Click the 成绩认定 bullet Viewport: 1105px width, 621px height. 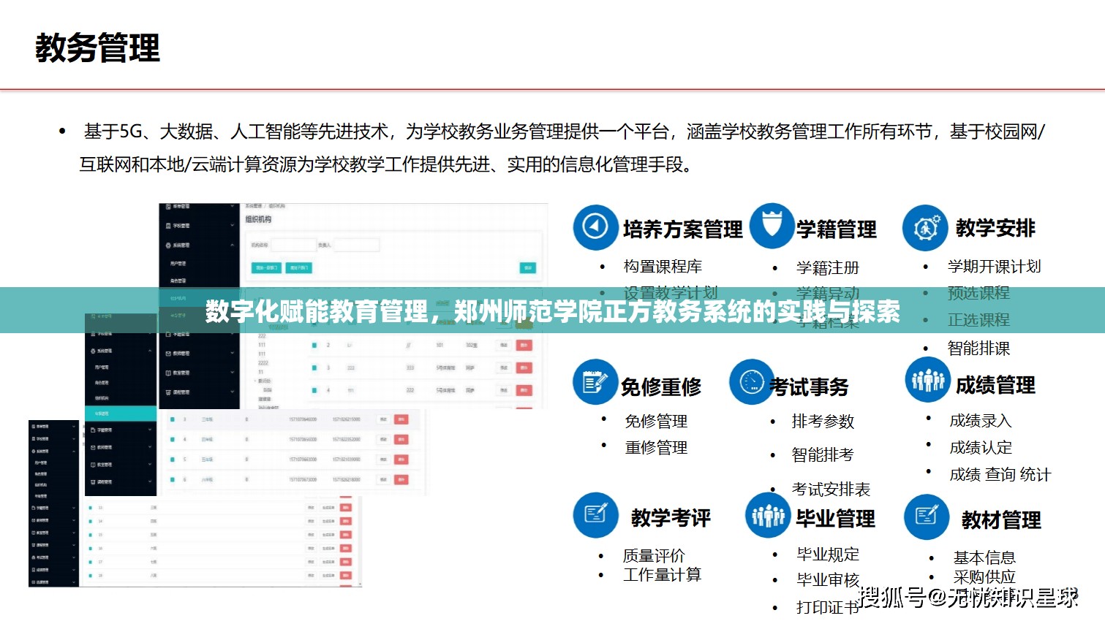(x=981, y=447)
